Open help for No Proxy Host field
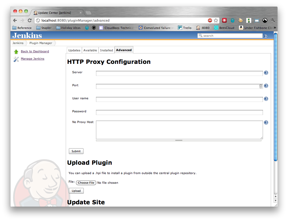The image size is (288, 221). tap(266, 122)
